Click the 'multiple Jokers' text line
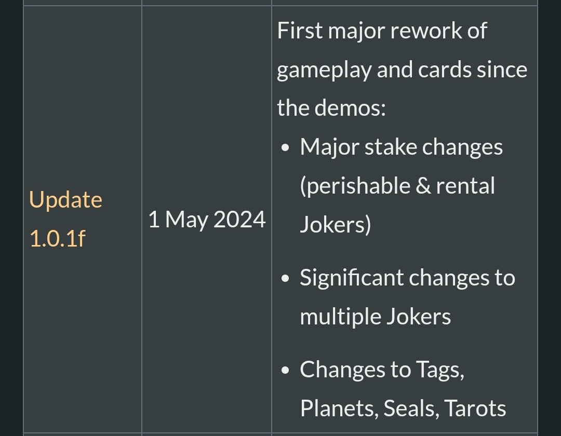The image size is (561, 436). pyautogui.click(x=376, y=317)
